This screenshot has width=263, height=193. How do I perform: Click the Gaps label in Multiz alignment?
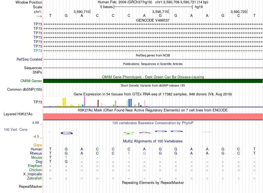coord(38,145)
